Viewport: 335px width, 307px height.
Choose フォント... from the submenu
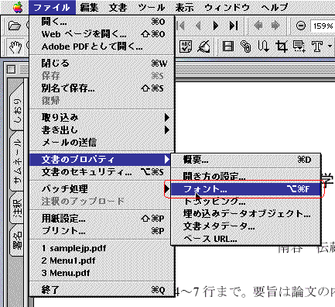point(246,189)
